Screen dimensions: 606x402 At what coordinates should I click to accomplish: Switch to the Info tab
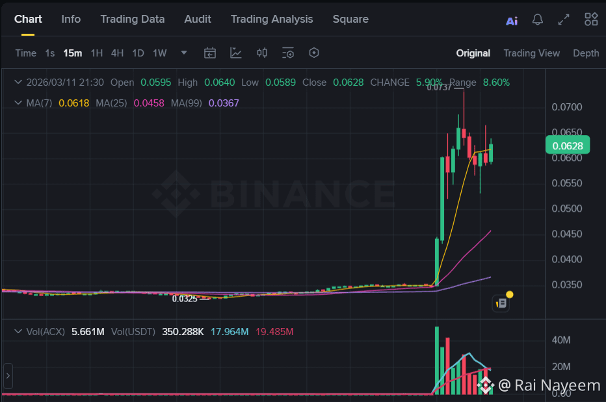click(x=71, y=19)
